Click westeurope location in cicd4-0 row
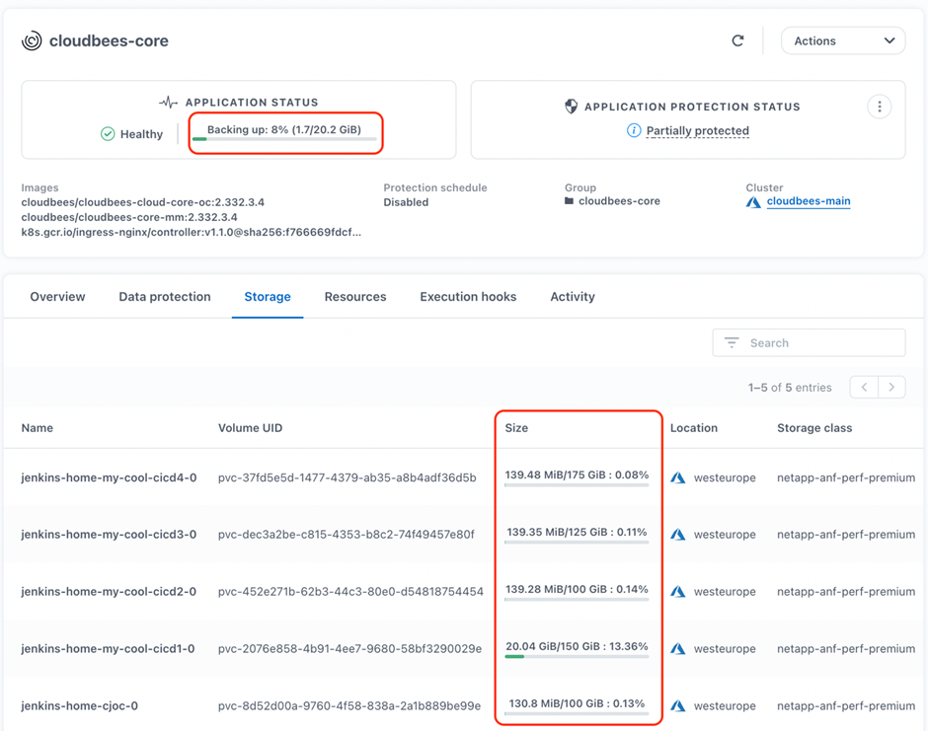Image resolution: width=928 pixels, height=731 pixels. pos(725,477)
